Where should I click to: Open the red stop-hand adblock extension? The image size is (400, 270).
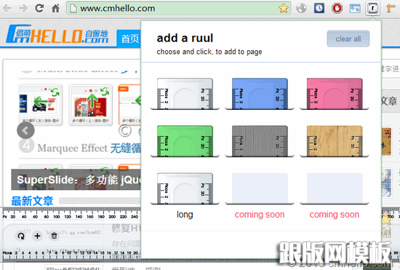point(337,8)
